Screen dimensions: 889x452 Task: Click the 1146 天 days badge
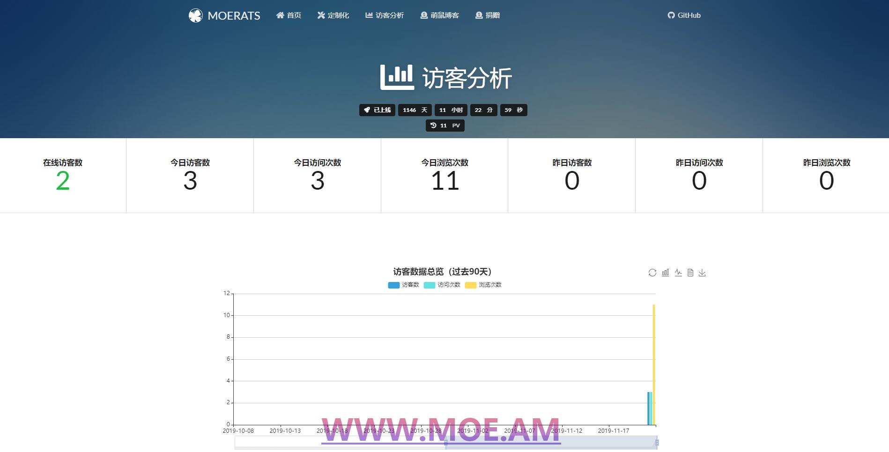(x=415, y=110)
